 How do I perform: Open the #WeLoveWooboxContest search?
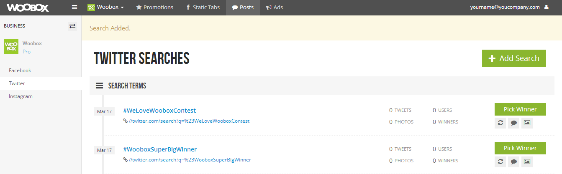159,111
